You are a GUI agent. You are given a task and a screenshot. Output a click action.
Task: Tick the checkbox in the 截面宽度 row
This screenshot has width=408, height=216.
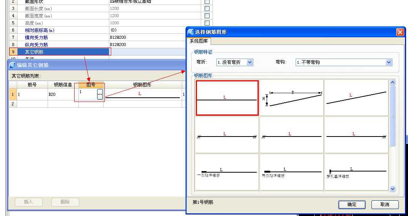207,16
